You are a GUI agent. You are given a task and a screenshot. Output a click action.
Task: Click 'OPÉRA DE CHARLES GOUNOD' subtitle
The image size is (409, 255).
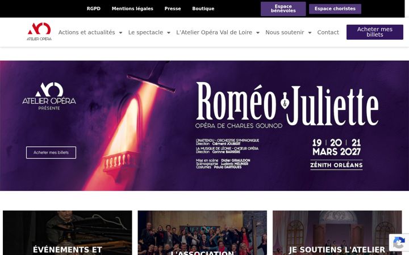239,126
